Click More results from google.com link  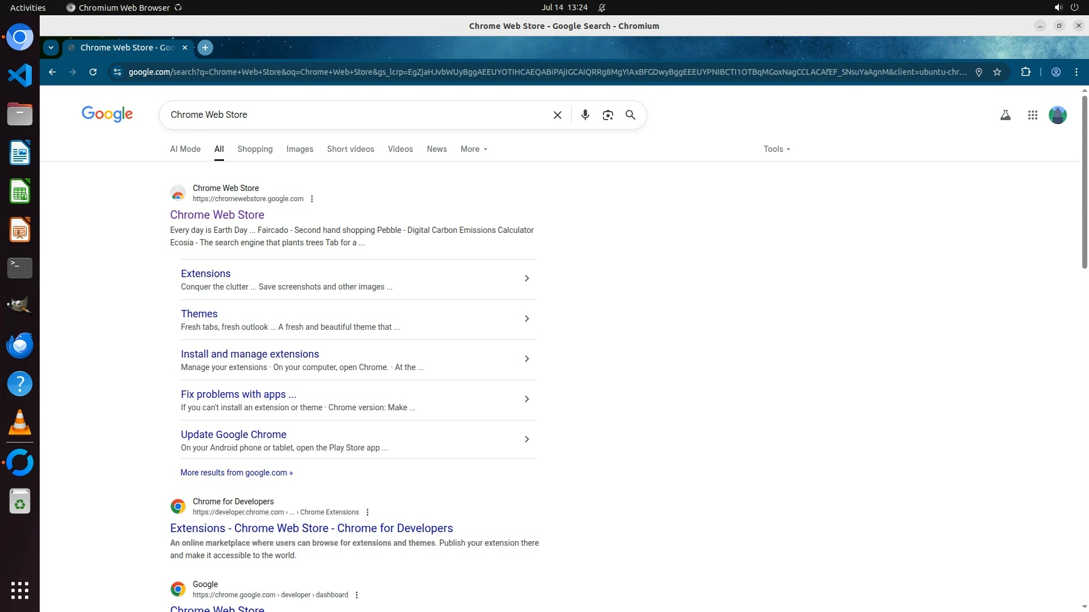tap(237, 473)
